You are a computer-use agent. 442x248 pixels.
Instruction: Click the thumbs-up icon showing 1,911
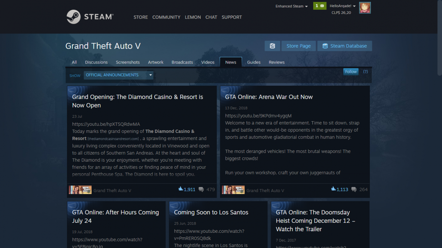[180, 189]
